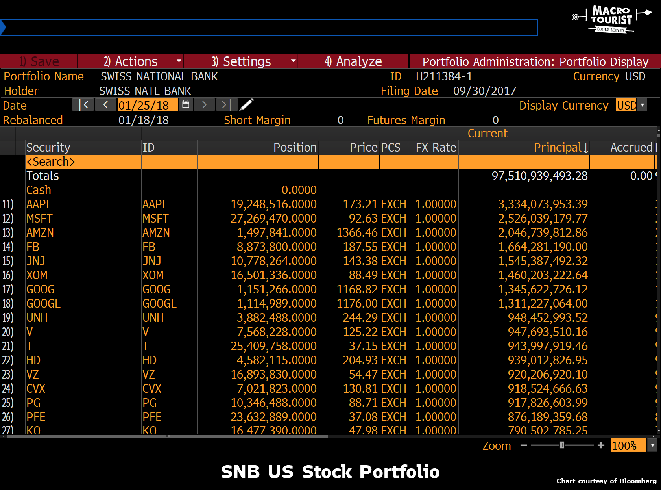
Task: Click the Analyze menu button
Action: tap(353, 61)
